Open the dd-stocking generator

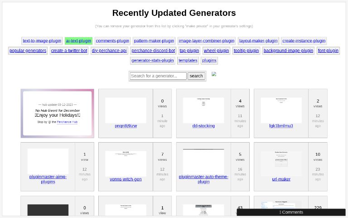[x=203, y=126]
